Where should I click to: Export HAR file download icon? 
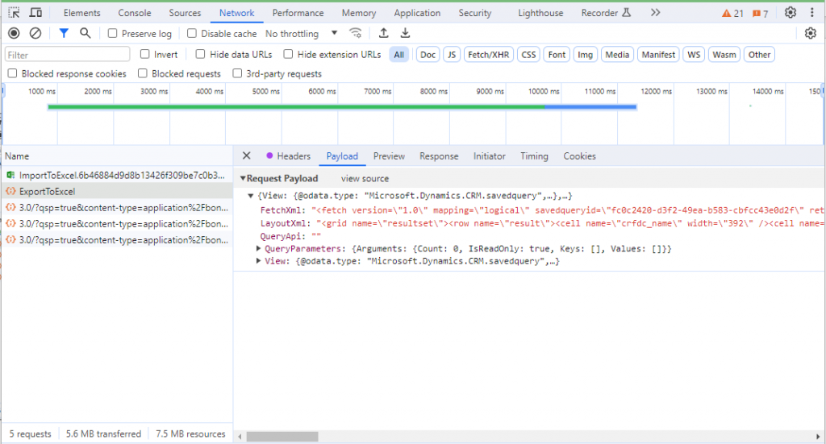tap(405, 33)
